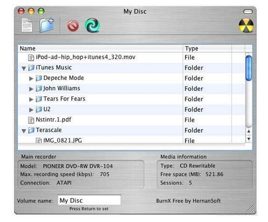Click the window resize grip corner

pos(250,208)
